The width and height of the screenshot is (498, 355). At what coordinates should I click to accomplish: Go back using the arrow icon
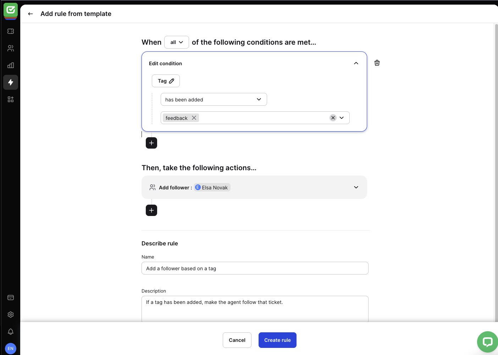pyautogui.click(x=31, y=14)
